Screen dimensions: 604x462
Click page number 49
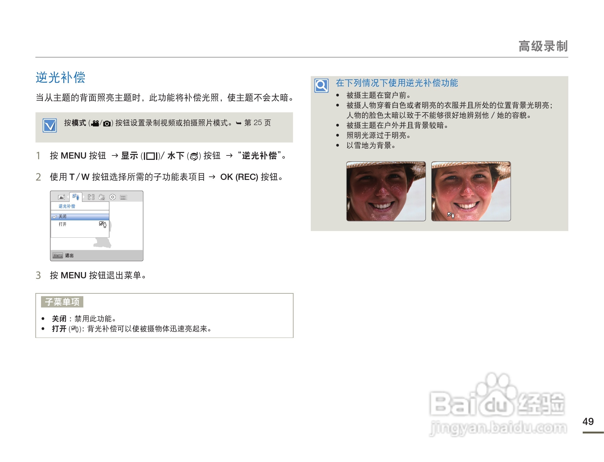588,422
